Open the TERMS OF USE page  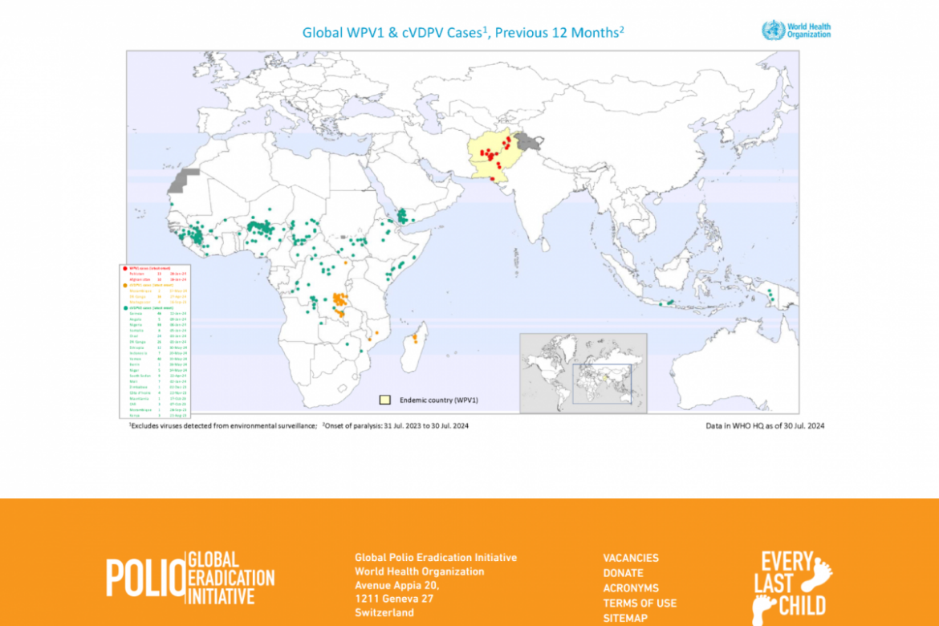coord(640,603)
